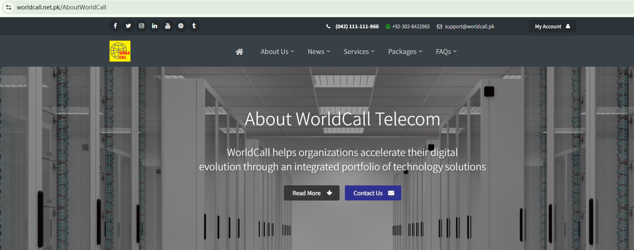The image size is (634, 250).
Task: Visit the Twitter profile icon
Action: tap(128, 26)
